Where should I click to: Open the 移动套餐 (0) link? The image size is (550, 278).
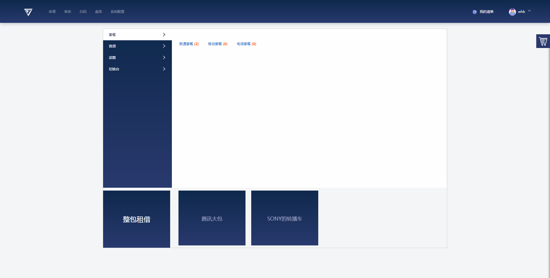point(217,44)
